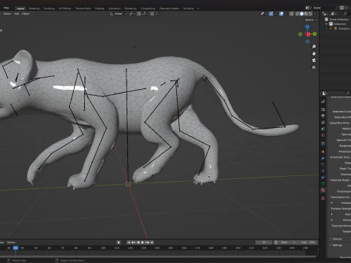Image resolution: width=351 pixels, height=263 pixels.
Task: Open the Tool properties tab
Action: pyautogui.click(x=323, y=102)
